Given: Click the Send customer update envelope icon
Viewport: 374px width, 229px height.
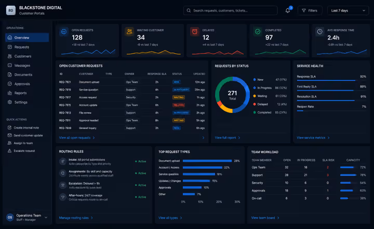Looking at the screenshot, I should point(9,135).
